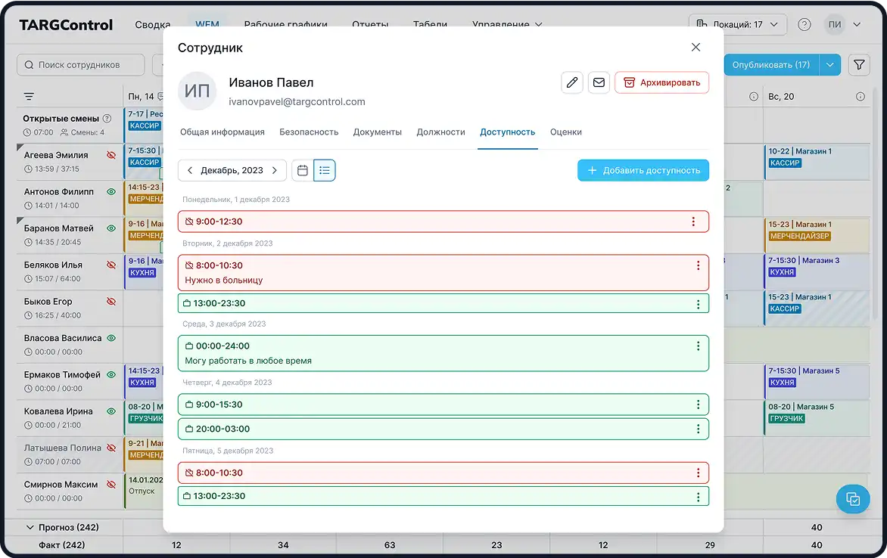Open the Общая информация tab
This screenshot has height=558, width=887.
223,132
